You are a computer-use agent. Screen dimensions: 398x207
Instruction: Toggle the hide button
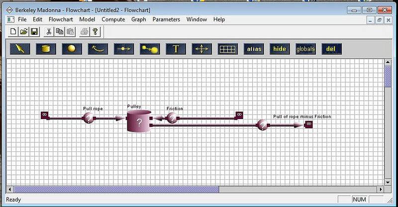[x=280, y=49]
